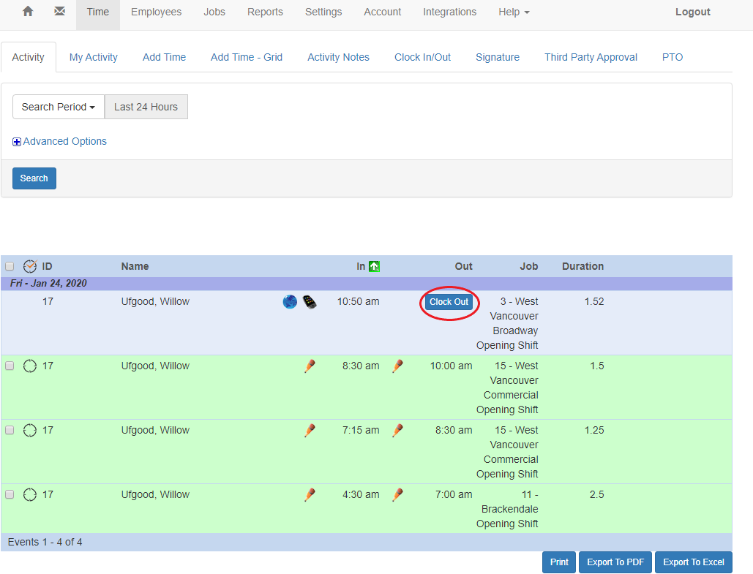The image size is (753, 574).
Task: Toggle the select-all checkbox in header row
Action: [x=10, y=266]
